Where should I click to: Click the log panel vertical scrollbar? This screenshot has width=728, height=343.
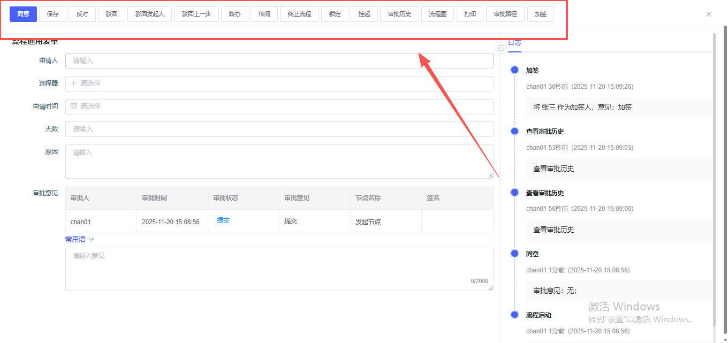point(714,177)
